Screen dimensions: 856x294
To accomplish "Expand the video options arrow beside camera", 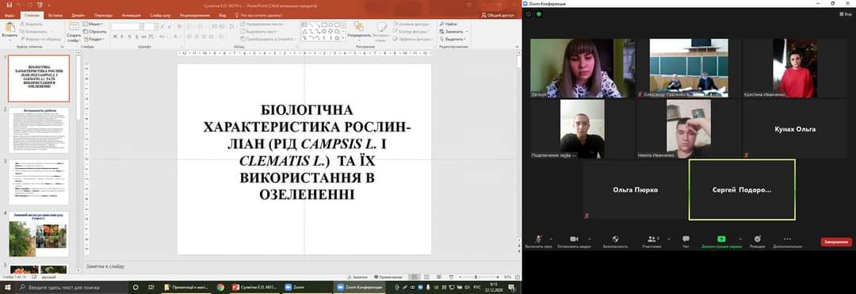I will (x=589, y=239).
